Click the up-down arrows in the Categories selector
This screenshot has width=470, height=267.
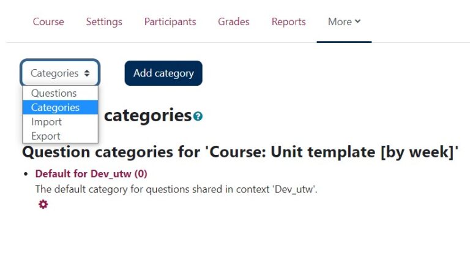87,73
